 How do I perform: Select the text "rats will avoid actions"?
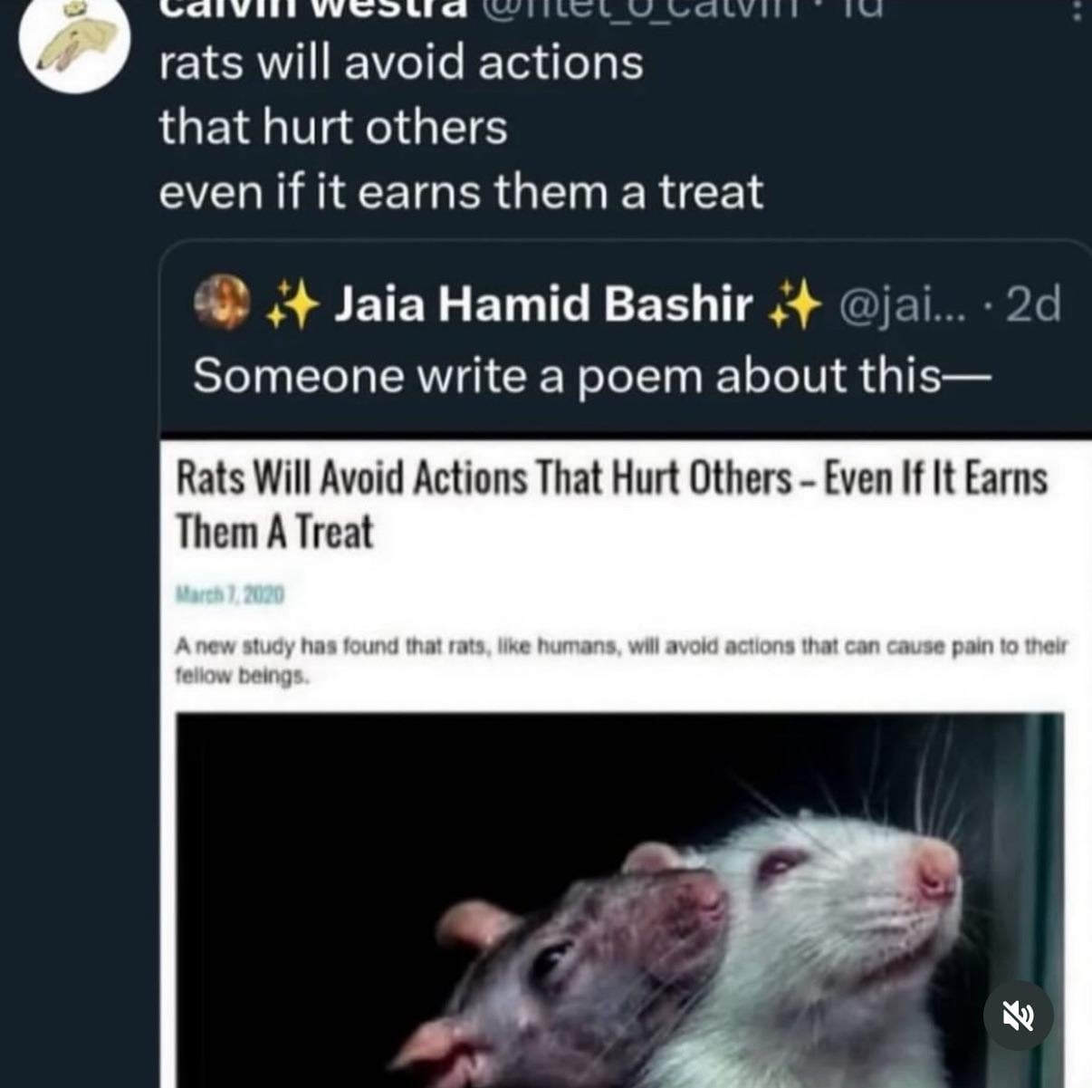(x=401, y=63)
